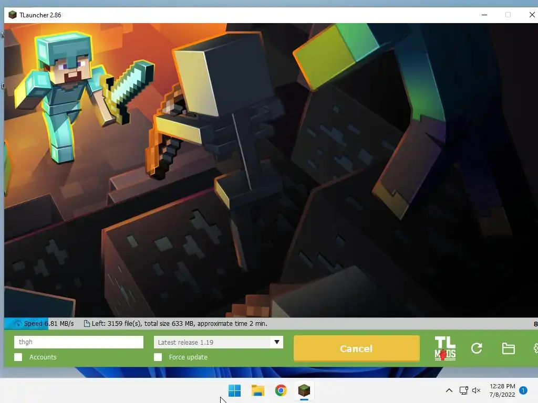Image resolution: width=538 pixels, height=403 pixels.
Task: Enable the Accounts checkbox
Action: pos(18,357)
